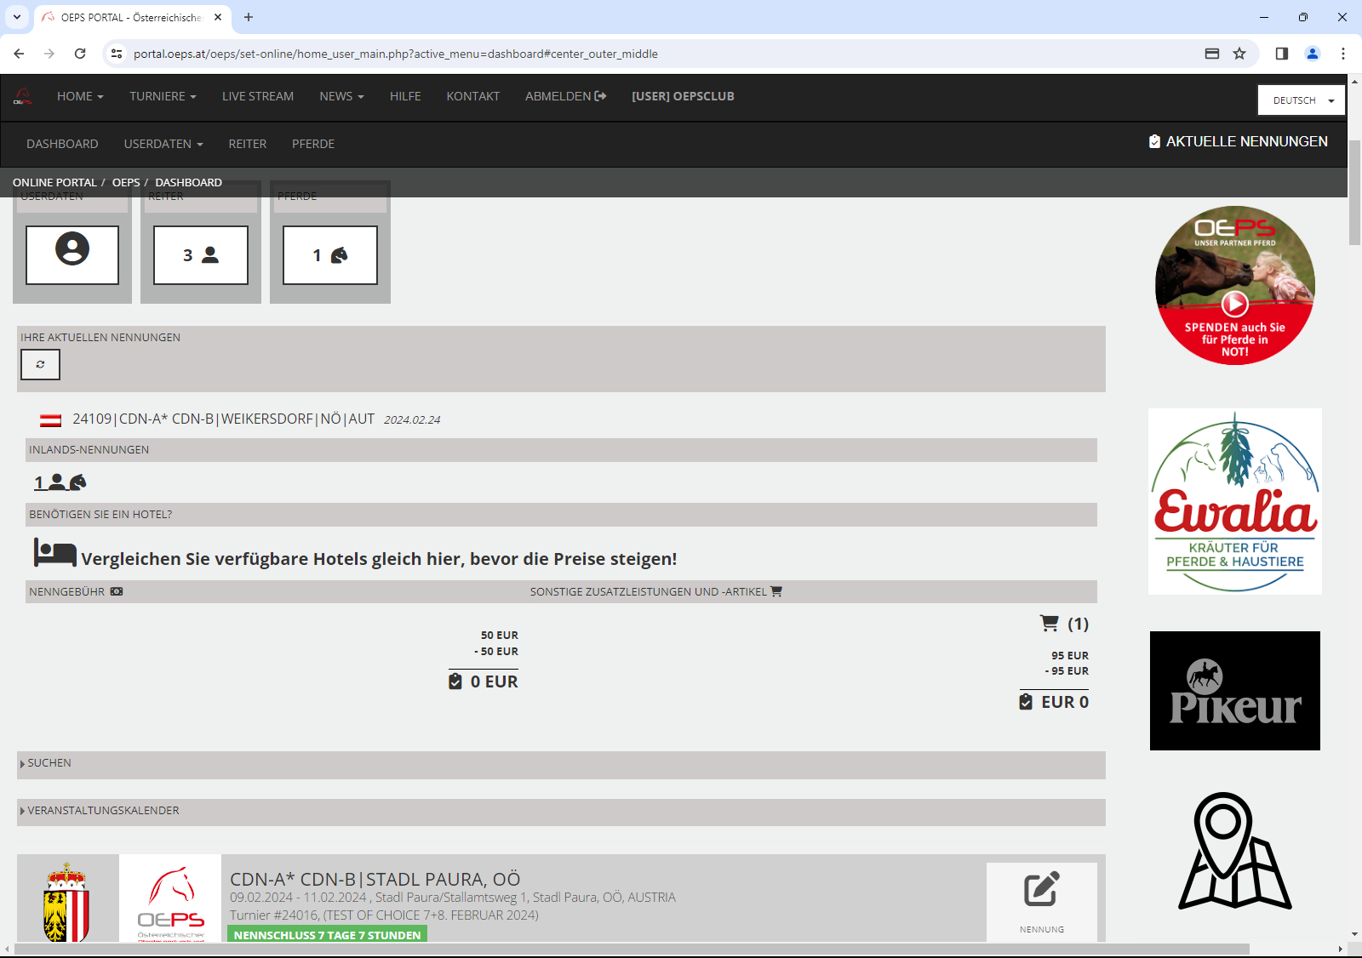The width and height of the screenshot is (1362, 958).
Task: Expand the Suchen section
Action: tap(49, 763)
